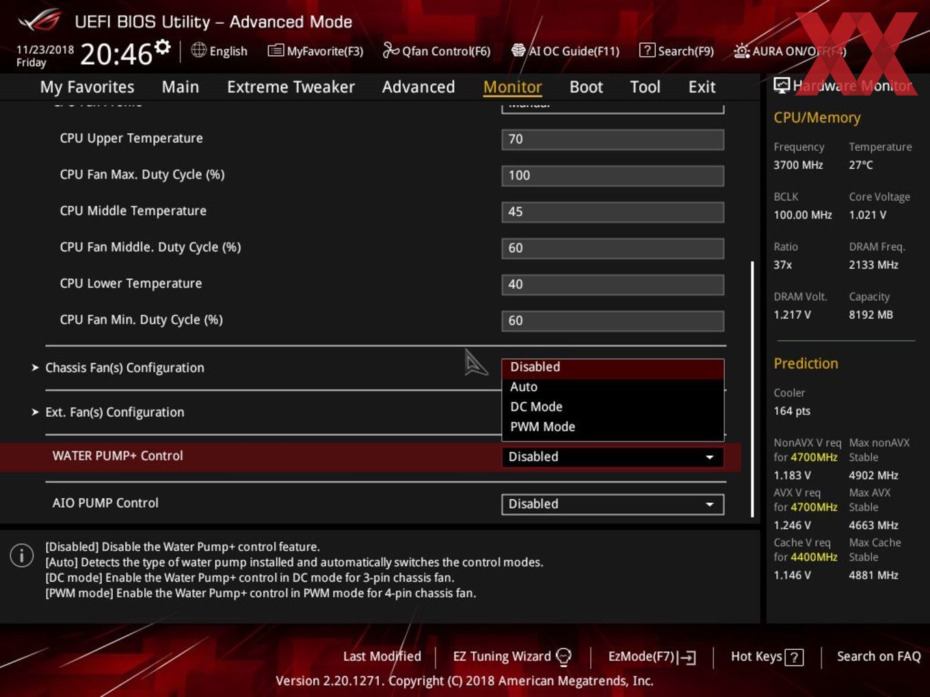Screen dimensions: 930x697
Task: Switch to EzMode(F7)
Action: coord(652,657)
